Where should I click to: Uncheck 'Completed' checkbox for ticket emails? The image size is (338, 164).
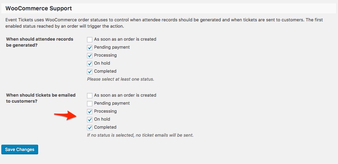click(90, 127)
